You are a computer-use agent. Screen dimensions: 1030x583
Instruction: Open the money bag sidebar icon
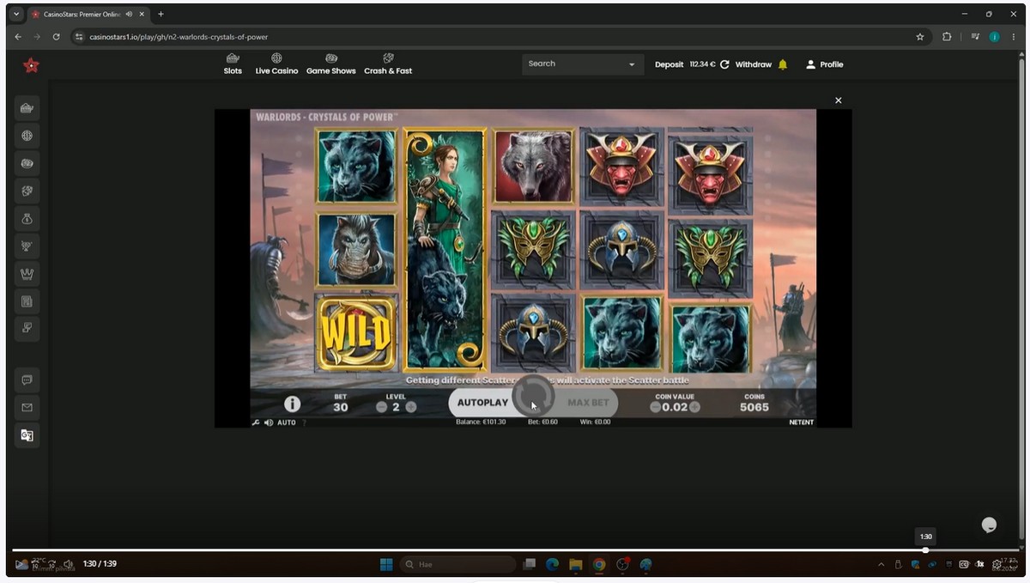point(27,219)
